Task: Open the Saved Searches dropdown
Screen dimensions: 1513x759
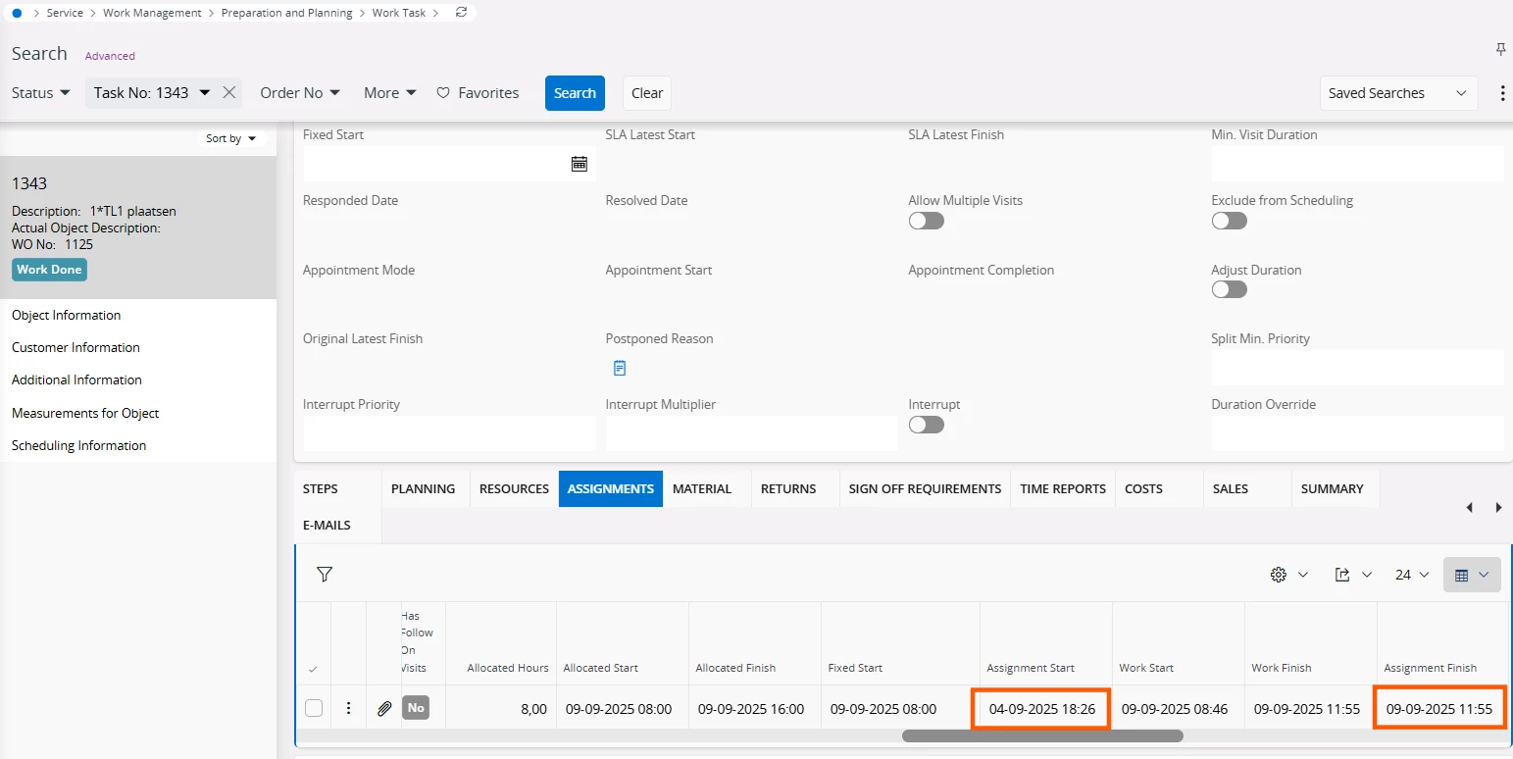Action: coord(1397,93)
